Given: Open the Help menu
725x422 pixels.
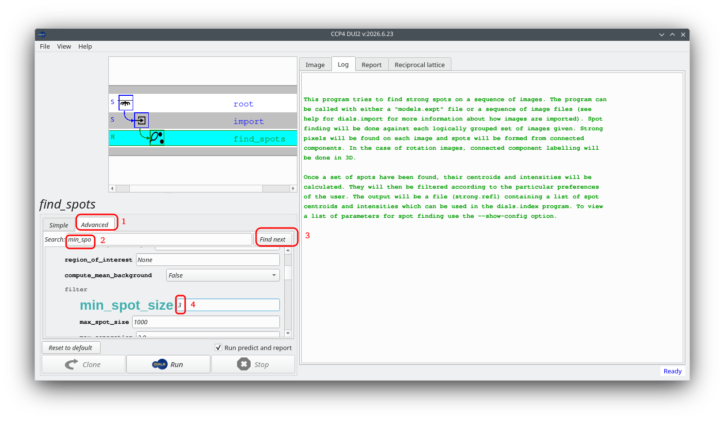Looking at the screenshot, I should click(x=85, y=46).
